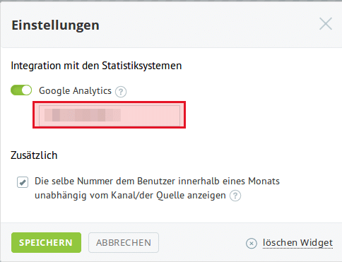Click the empty right part of the analytics field
342x262 pixels.
coord(151,115)
